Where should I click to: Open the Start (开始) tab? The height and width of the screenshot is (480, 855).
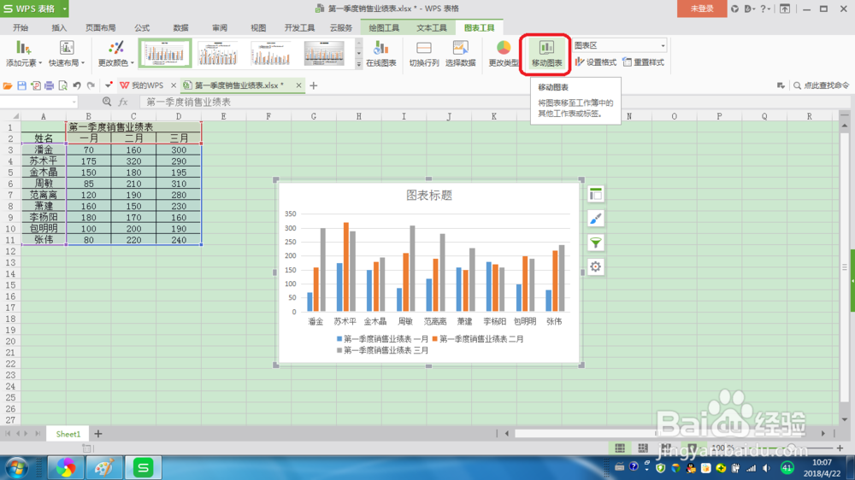(x=21, y=28)
